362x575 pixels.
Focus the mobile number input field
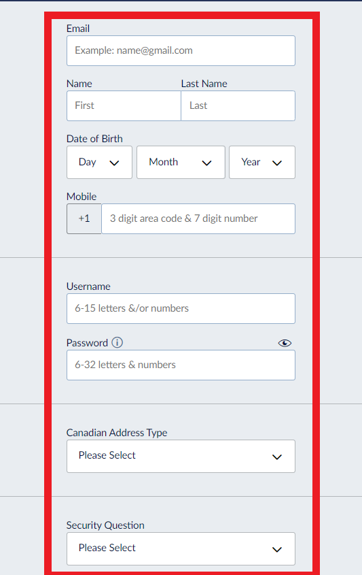coord(198,218)
